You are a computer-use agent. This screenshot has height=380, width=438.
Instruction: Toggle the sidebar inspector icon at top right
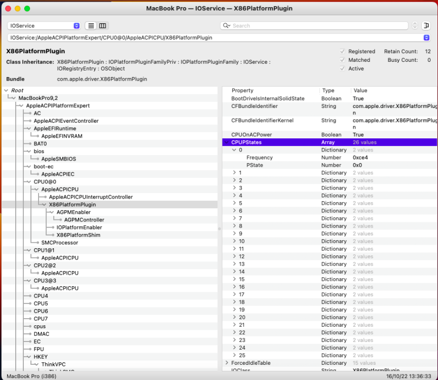[x=426, y=26]
